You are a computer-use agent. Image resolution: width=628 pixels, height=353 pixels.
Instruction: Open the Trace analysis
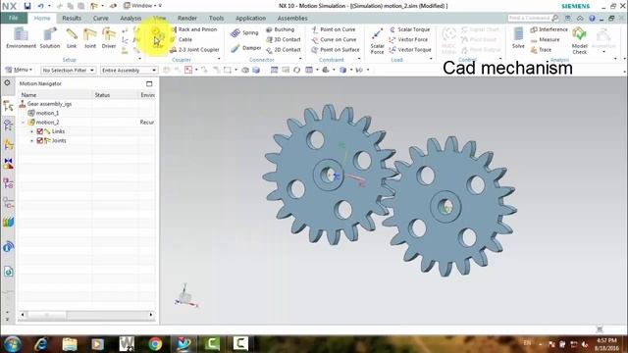click(x=541, y=50)
